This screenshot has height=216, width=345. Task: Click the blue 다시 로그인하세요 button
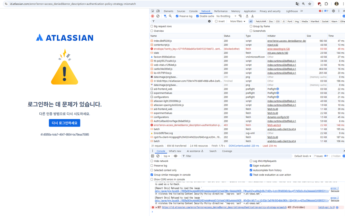[x=65, y=123]
